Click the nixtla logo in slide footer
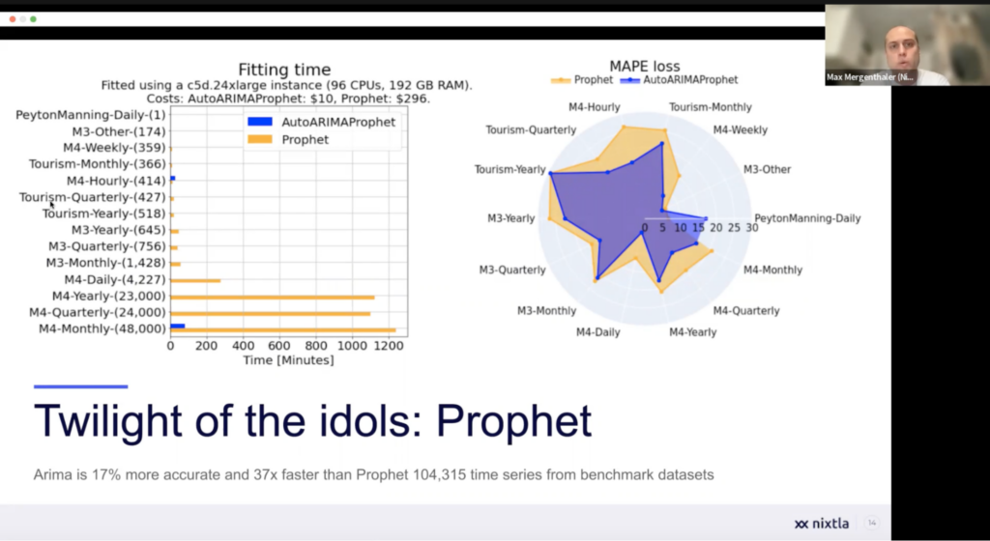Image resolution: width=990 pixels, height=541 pixels. pos(821,524)
